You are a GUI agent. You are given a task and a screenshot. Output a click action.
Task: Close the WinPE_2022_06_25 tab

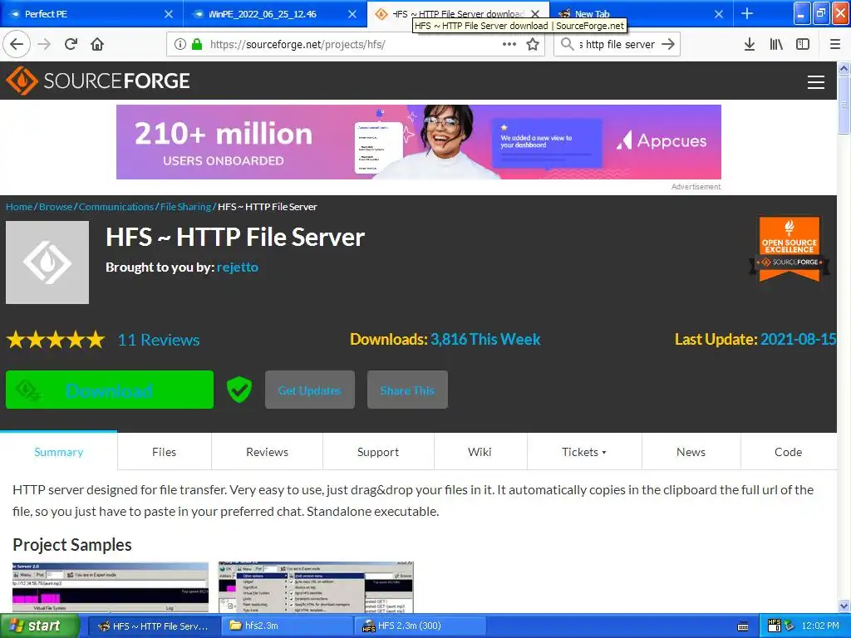[x=352, y=14]
